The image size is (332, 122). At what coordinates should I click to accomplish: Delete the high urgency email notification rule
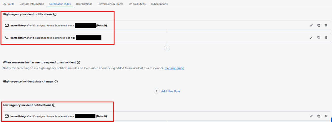326,25
